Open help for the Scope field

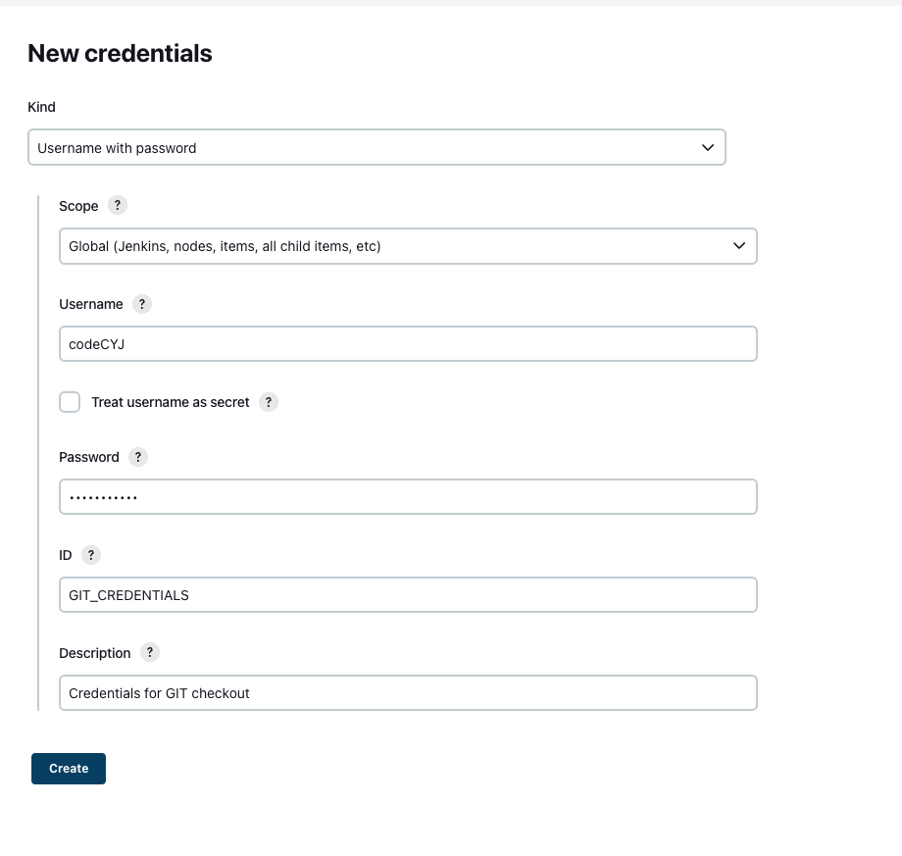[118, 205]
